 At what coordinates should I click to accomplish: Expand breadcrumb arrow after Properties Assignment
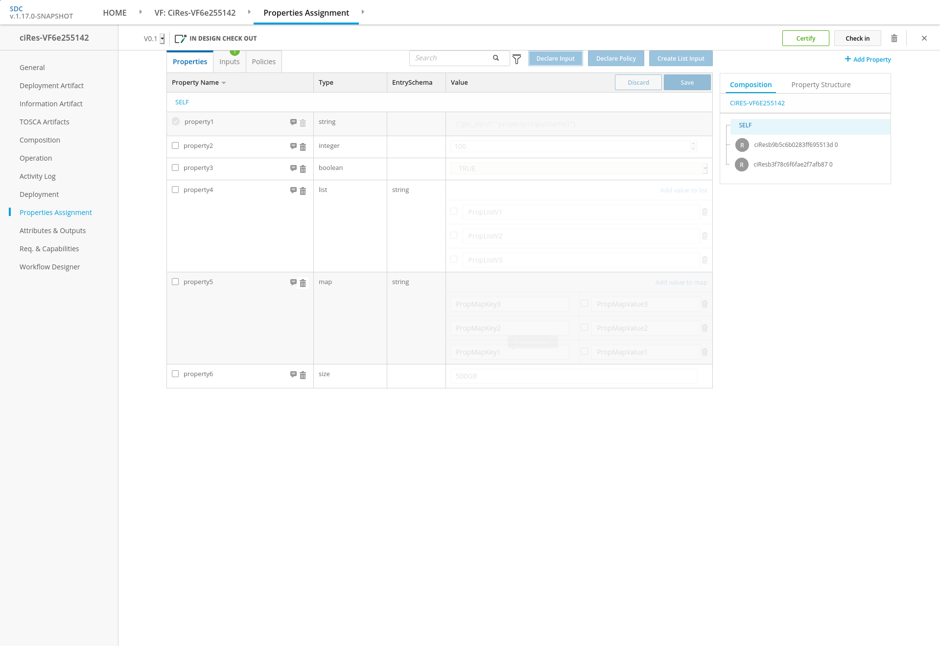[x=363, y=12]
